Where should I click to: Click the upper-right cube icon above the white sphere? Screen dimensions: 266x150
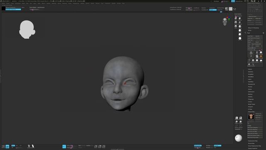tap(241, 118)
